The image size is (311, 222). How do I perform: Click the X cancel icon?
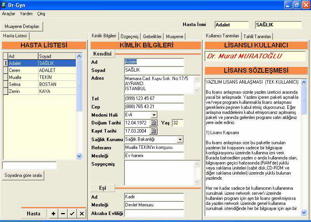(82, 213)
